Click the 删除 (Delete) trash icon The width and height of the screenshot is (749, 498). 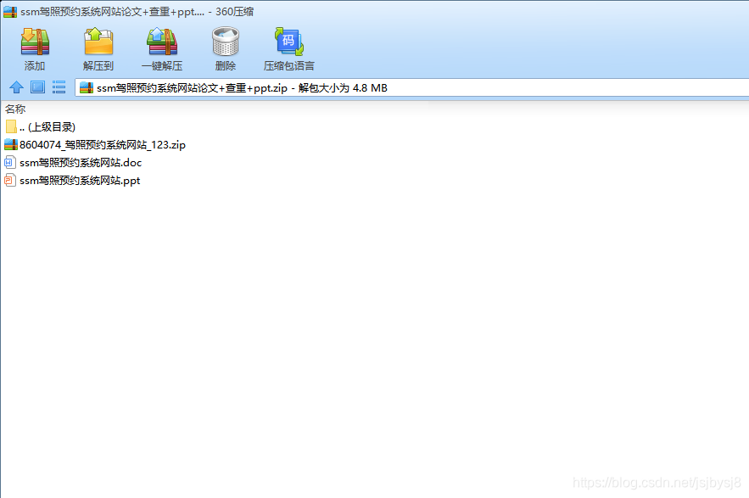pos(226,42)
